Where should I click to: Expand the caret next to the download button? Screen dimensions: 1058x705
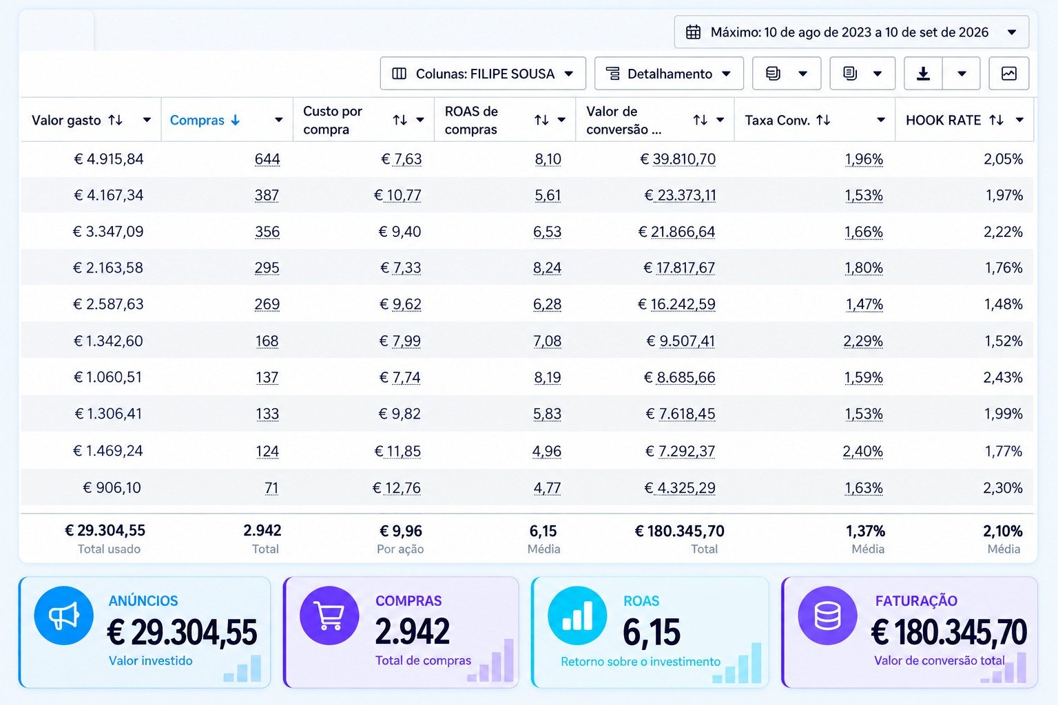click(962, 74)
